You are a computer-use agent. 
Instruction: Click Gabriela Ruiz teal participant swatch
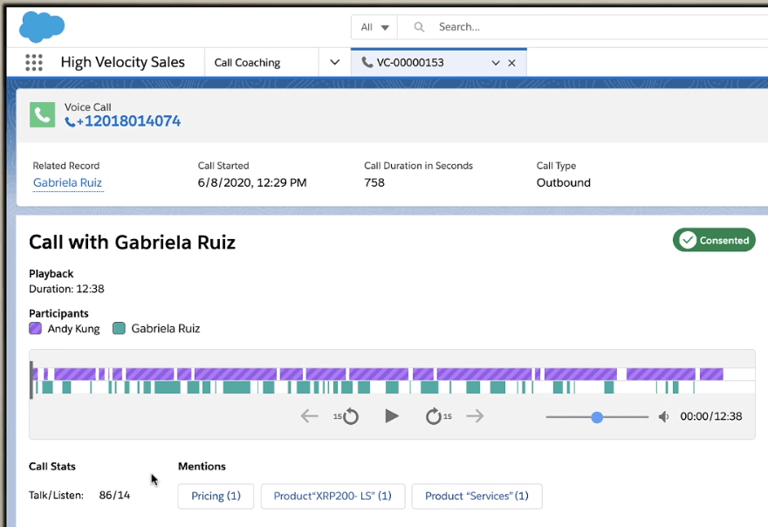point(119,328)
